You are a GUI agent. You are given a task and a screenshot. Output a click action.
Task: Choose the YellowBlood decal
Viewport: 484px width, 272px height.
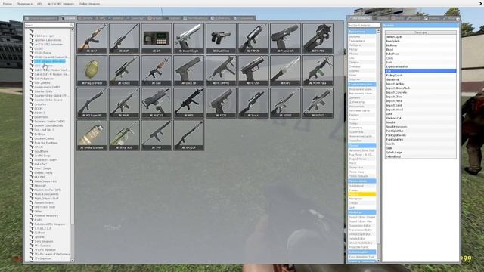click(x=420, y=156)
